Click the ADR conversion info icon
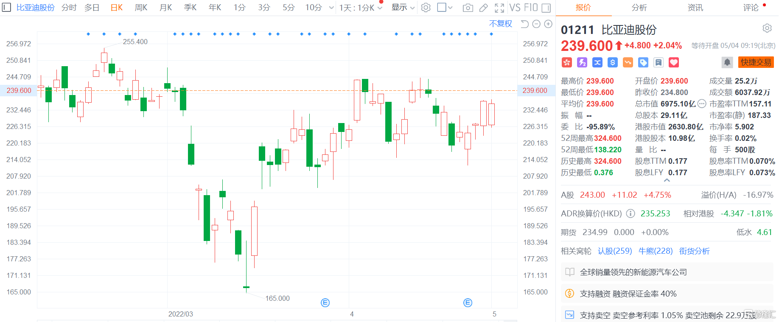The height and width of the screenshot is (322, 779). coord(631,213)
